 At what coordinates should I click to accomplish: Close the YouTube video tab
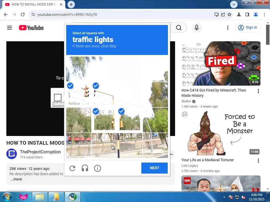click(61, 4)
